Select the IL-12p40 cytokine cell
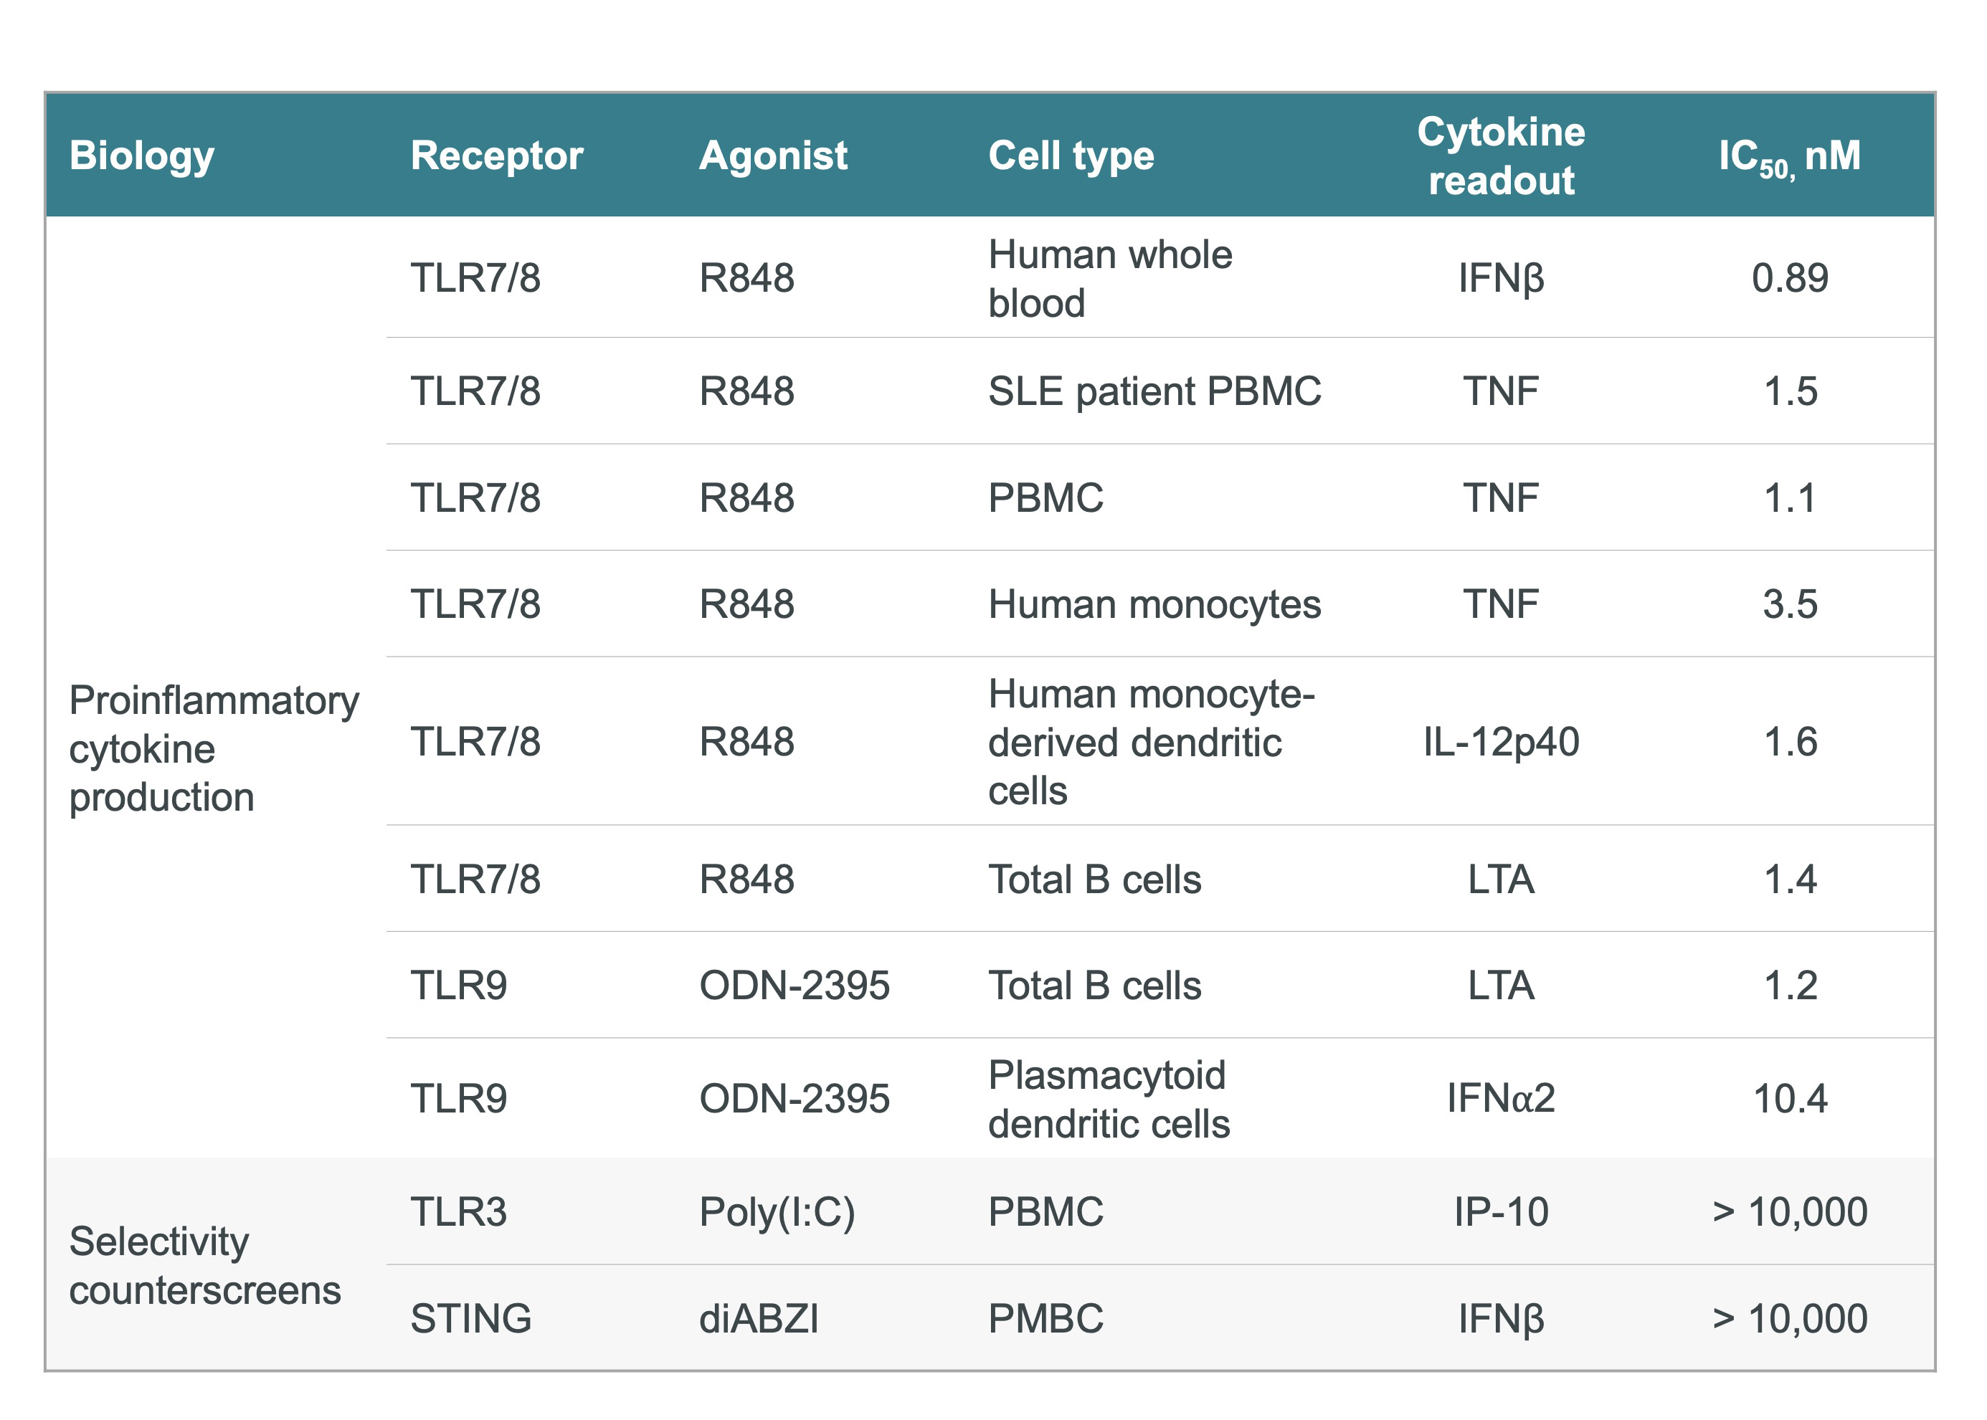This screenshot has width=1987, height=1420. point(1500,741)
